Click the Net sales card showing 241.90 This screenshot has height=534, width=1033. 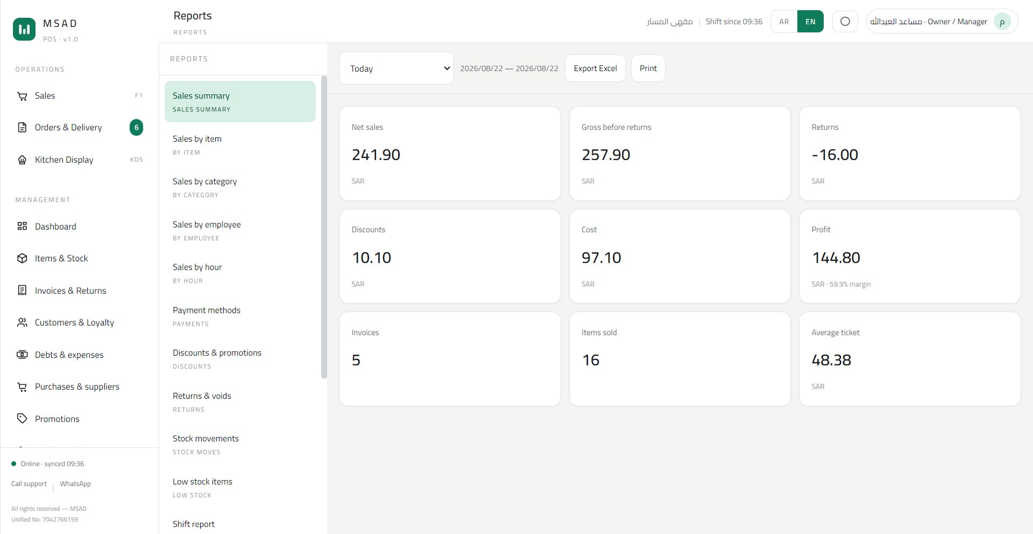click(450, 153)
